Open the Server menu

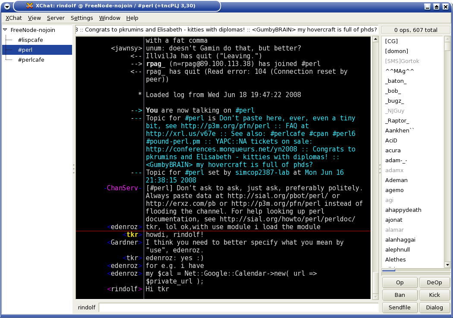56,18
